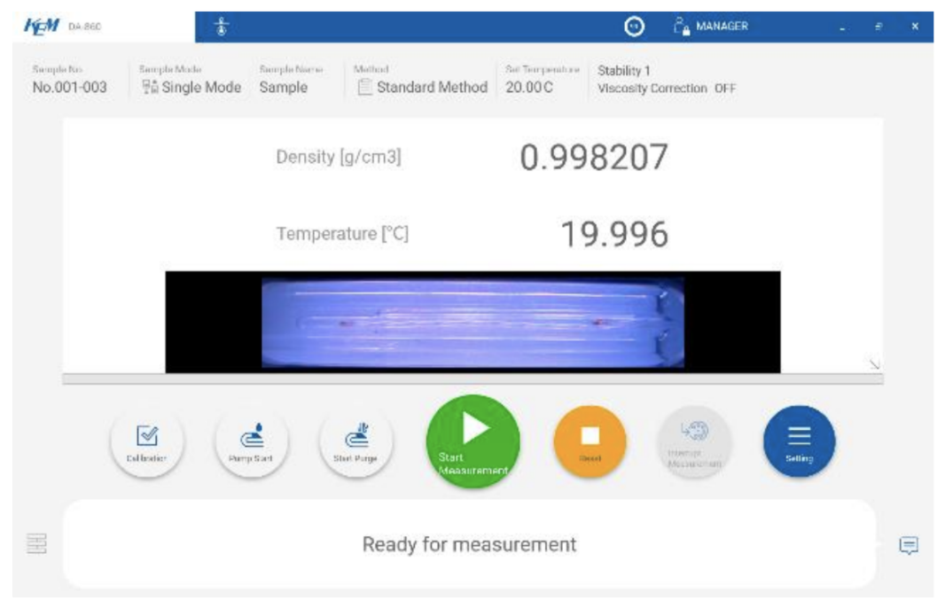This screenshot has height=608, width=945.
Task: Change the Set Temperature 20.00C value
Action: click(530, 87)
